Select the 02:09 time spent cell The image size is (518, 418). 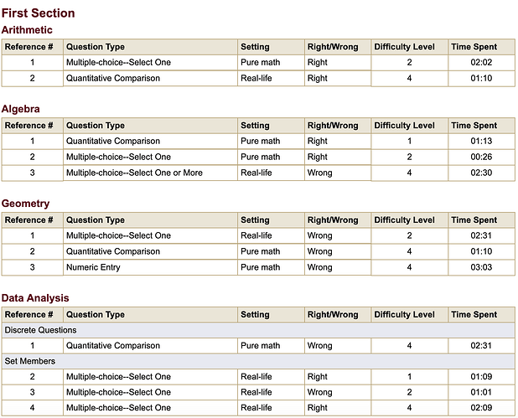480,408
